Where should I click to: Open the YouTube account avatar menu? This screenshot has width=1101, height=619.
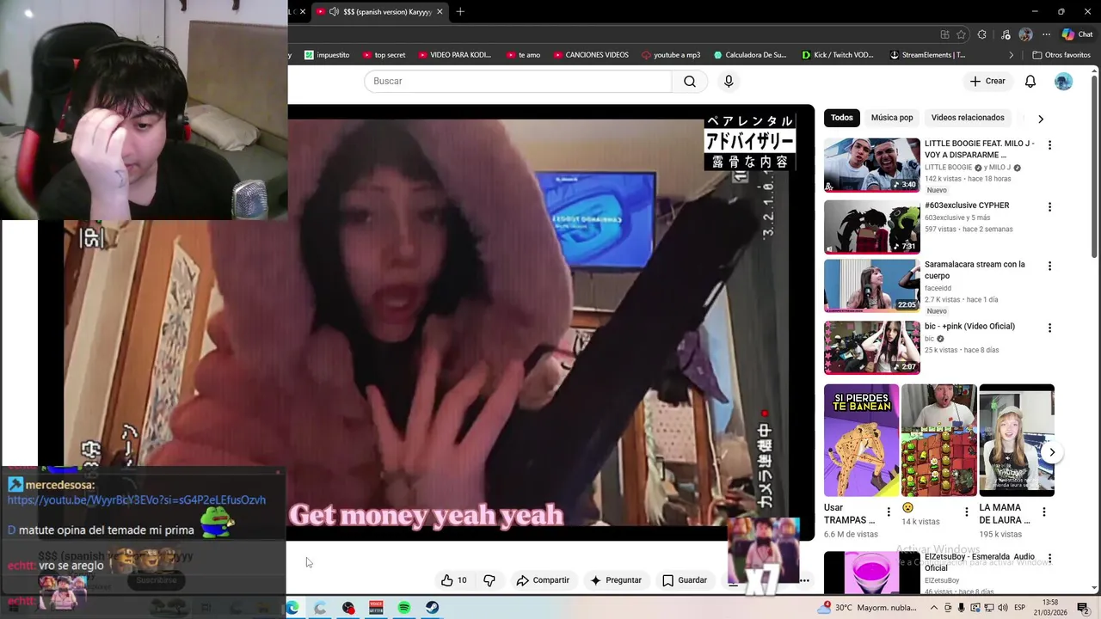pyautogui.click(x=1064, y=81)
